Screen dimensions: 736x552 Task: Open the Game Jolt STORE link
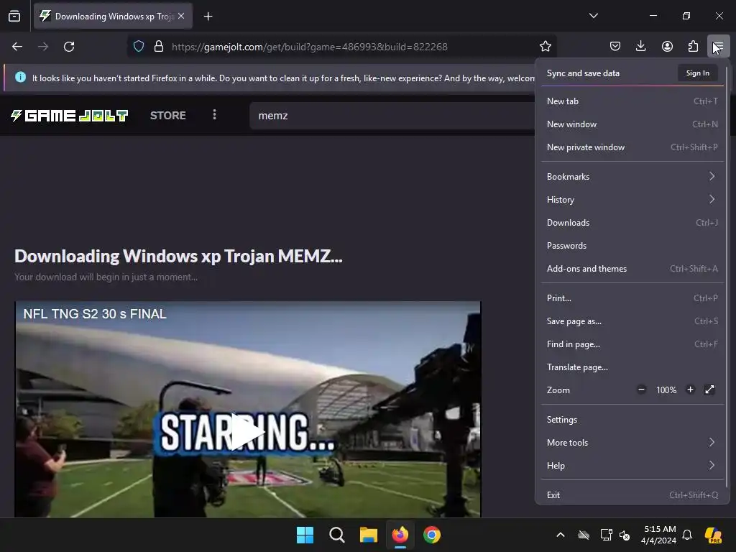pos(167,116)
